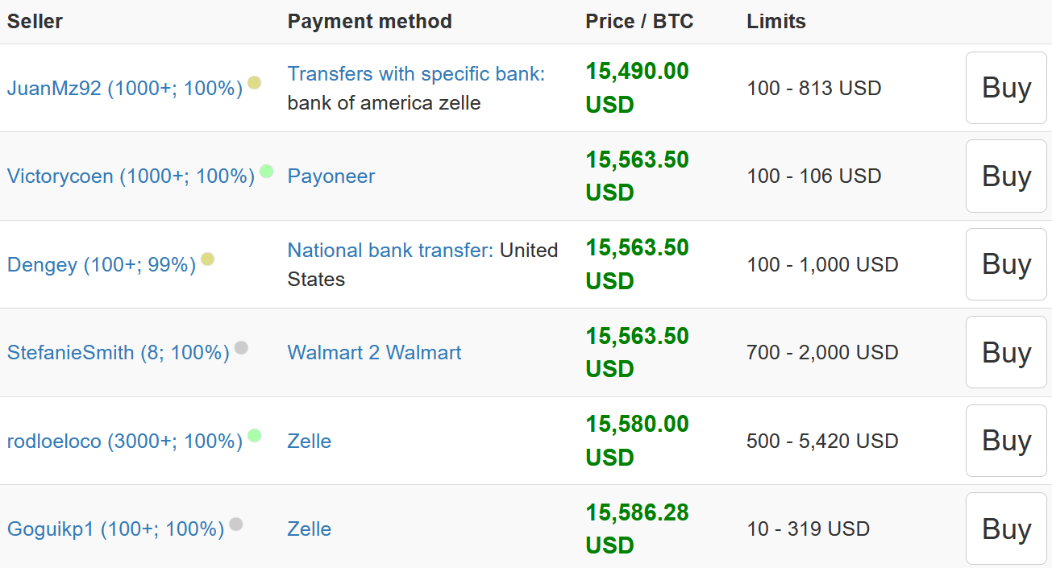
Task: Open StefanieSmith seller profile link
Action: click(x=119, y=353)
